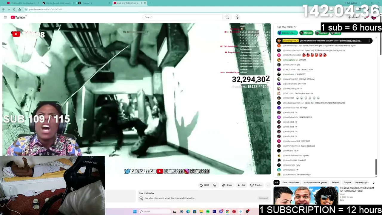Viewport: 382px width, 215px height.
Task: Select the Related filter chip
Action: pos(335,182)
